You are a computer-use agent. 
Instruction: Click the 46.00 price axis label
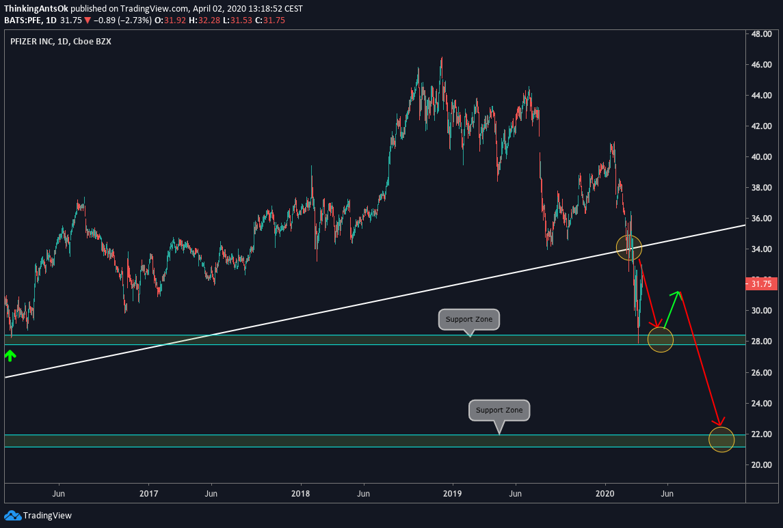click(762, 65)
